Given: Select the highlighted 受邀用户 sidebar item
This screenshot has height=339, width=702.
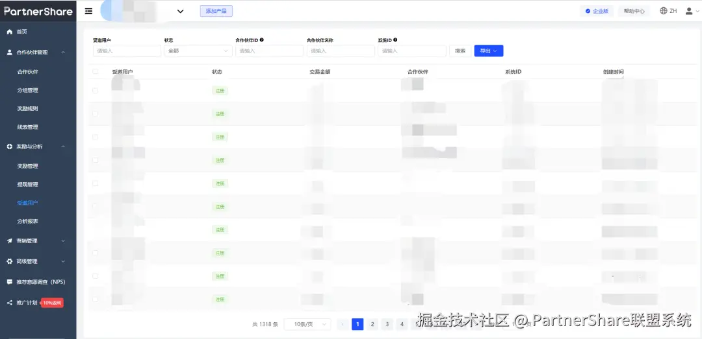Looking at the screenshot, I should [x=28, y=203].
